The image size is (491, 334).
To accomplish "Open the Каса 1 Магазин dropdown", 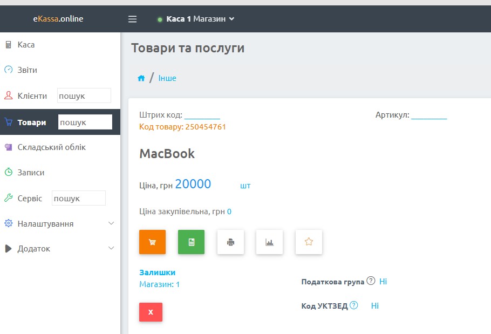I will click(200, 19).
